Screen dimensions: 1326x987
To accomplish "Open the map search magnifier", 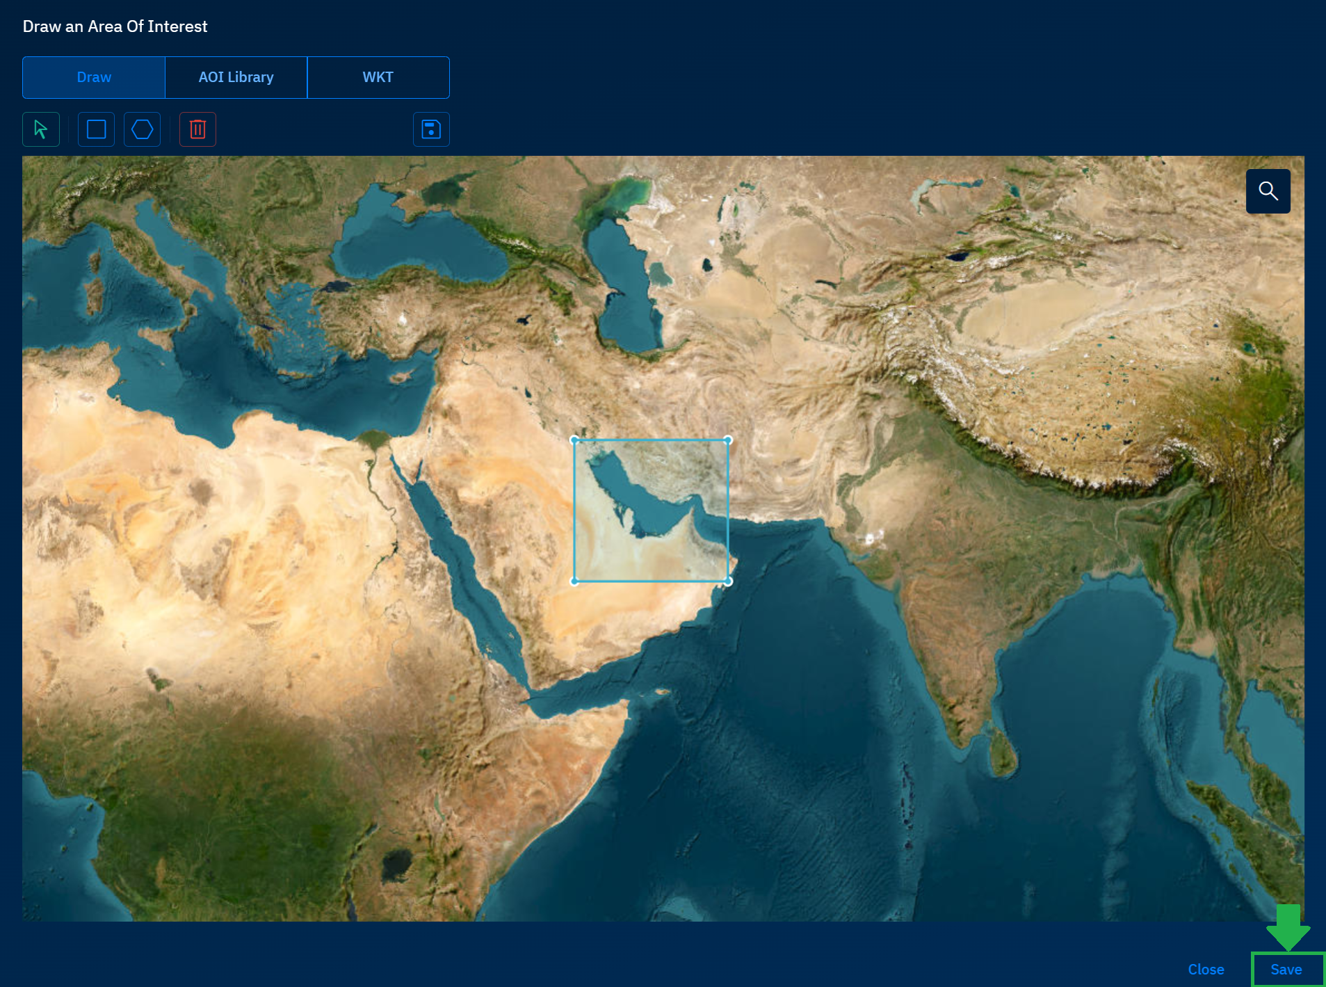I will pyautogui.click(x=1268, y=191).
